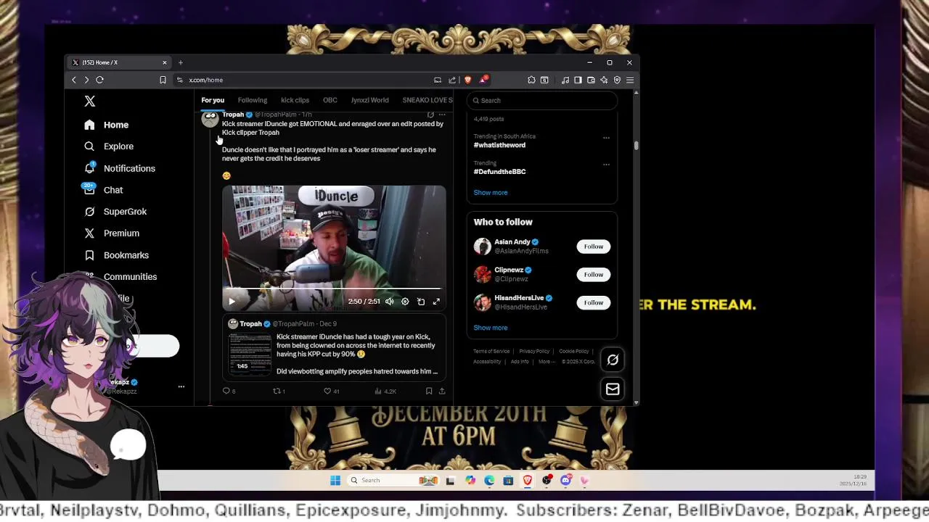Follow Asian Andy
The width and height of the screenshot is (929, 522).
(x=594, y=246)
